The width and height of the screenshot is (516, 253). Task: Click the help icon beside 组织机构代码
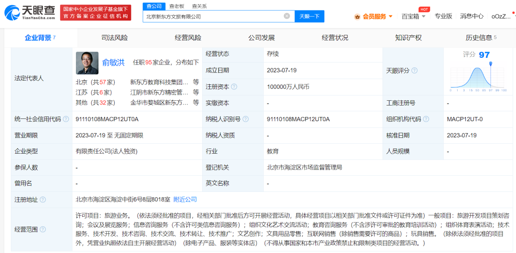(425, 119)
